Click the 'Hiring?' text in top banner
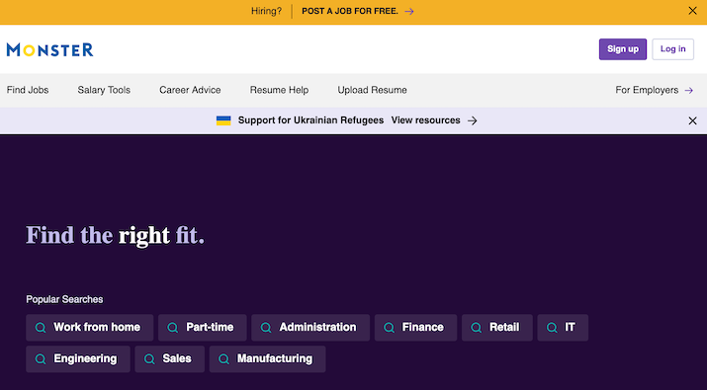This screenshot has height=390, width=707. click(266, 11)
